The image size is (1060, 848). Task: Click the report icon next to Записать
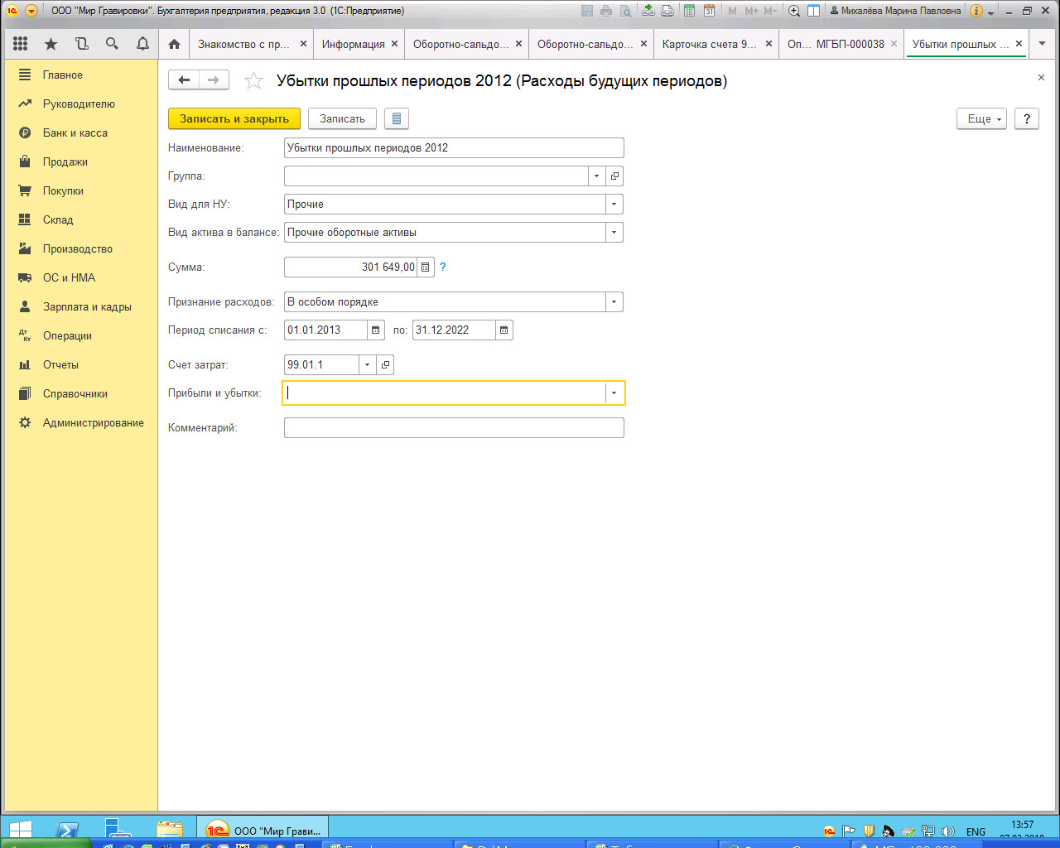coord(397,119)
